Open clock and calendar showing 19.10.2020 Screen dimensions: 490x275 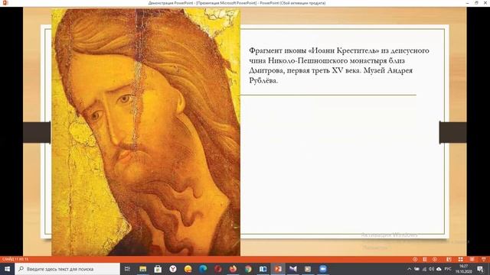pyautogui.click(x=464, y=269)
